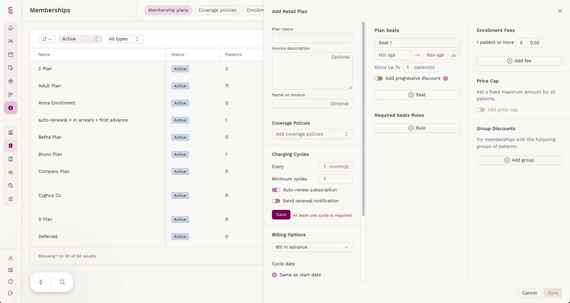This screenshot has height=303, width=570.
Task: Open Add coverage policies dropdown
Action: pyautogui.click(x=312, y=134)
